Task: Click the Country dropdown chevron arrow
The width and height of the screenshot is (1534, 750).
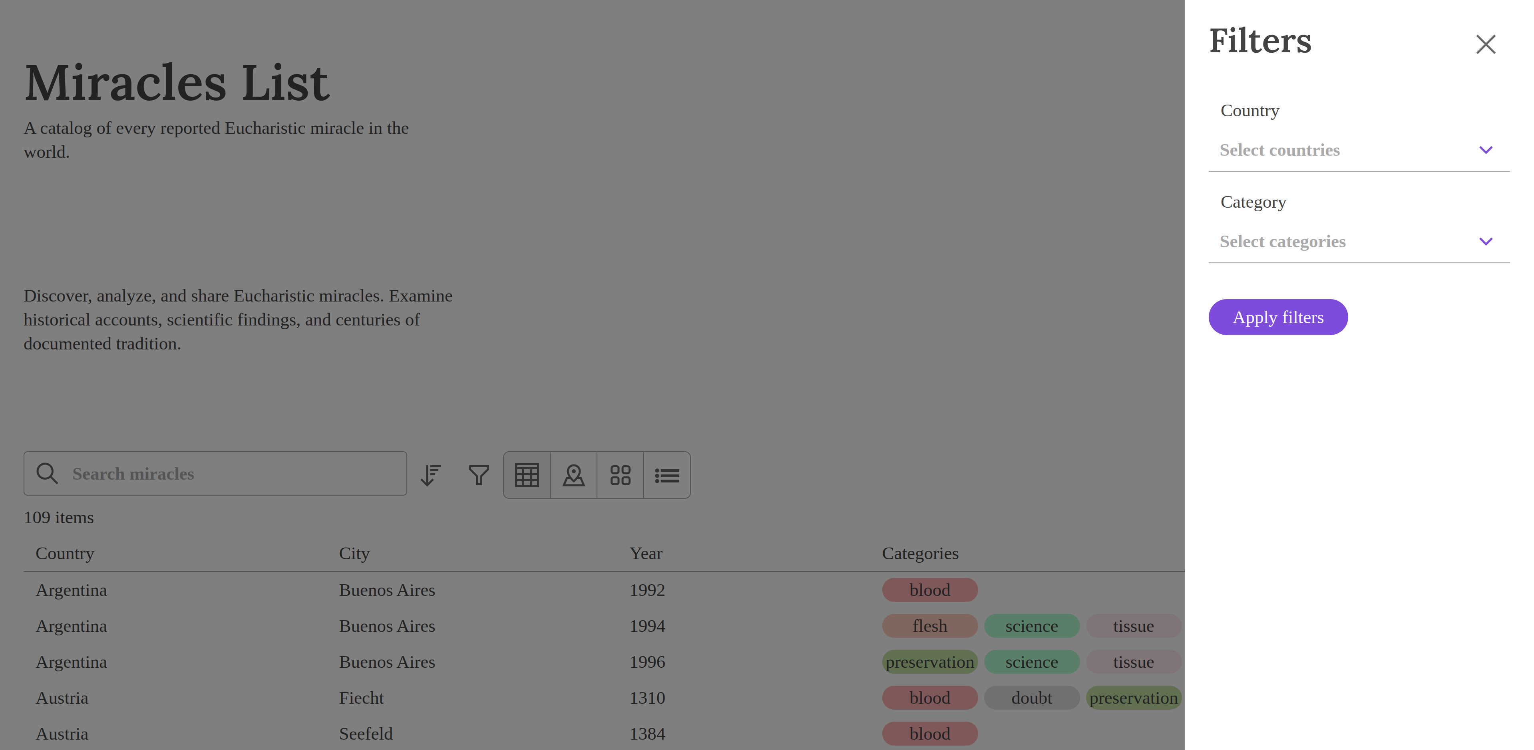Action: pyautogui.click(x=1485, y=150)
